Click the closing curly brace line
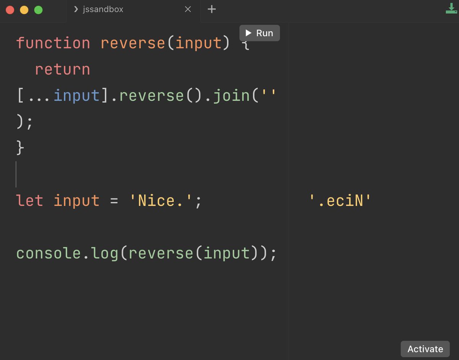The height and width of the screenshot is (360, 459). tap(20, 148)
